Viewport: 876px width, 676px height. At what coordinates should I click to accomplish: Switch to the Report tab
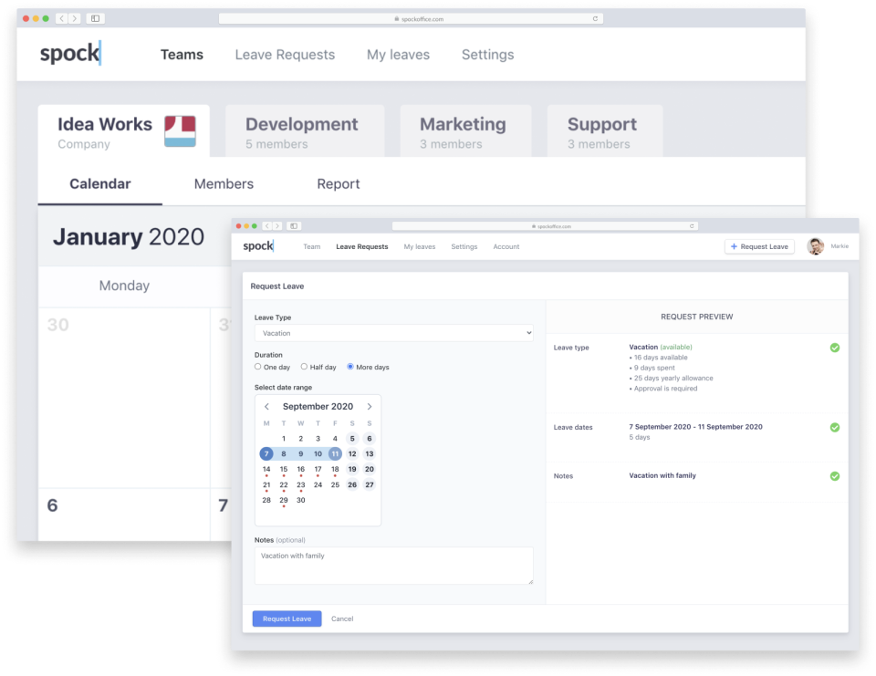(339, 183)
